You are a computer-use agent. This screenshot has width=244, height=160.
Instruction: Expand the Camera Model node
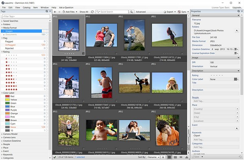(x=2, y=134)
